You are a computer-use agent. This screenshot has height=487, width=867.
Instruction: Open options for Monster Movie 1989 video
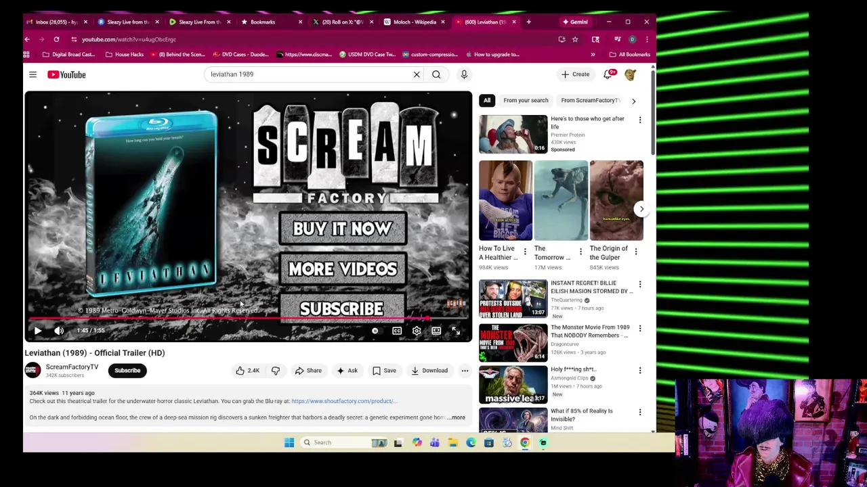639,328
